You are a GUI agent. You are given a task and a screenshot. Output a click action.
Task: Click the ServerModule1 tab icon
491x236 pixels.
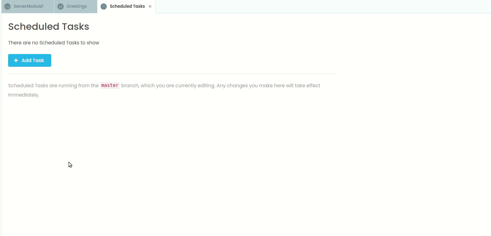click(8, 7)
